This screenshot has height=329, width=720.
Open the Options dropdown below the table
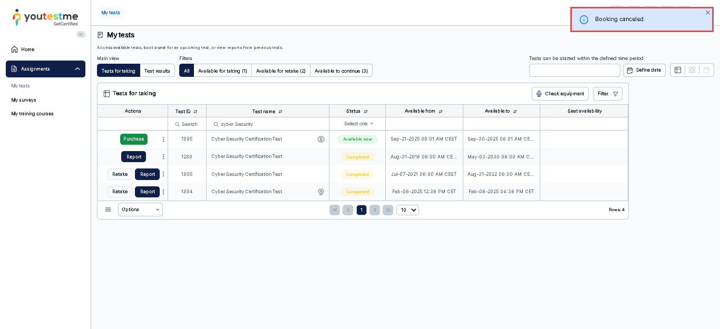[140, 210]
